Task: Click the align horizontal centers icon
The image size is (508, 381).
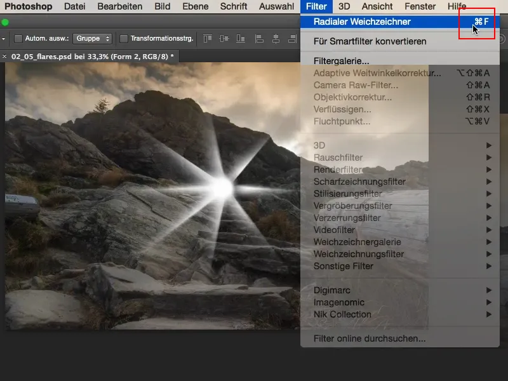Action: [276, 39]
